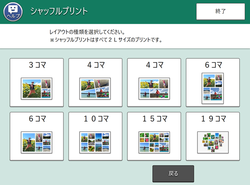Click the 3コマ preview thumbnail image
Viewport: 250px width, 185px height.
[37, 89]
